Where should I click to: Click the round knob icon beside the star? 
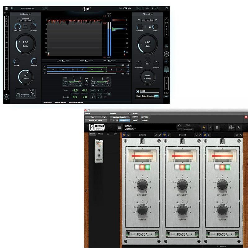[231, 127]
